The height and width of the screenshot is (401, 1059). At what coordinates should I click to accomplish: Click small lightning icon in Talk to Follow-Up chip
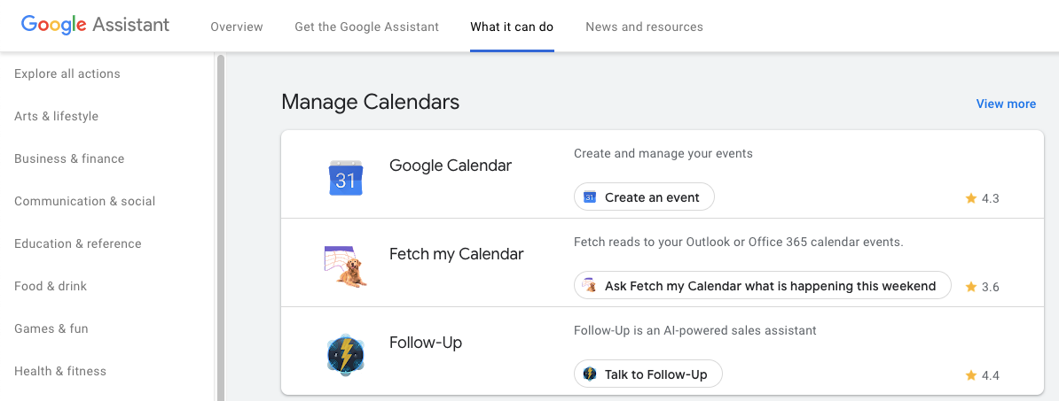[590, 374]
